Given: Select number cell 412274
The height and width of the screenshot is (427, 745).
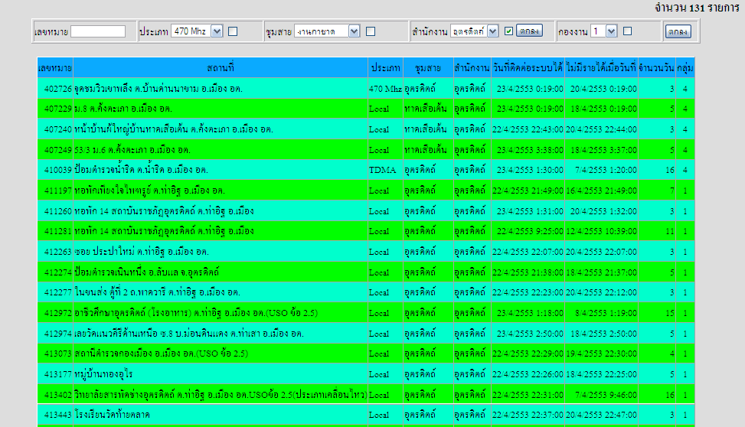Looking at the screenshot, I should pyautogui.click(x=55, y=272).
